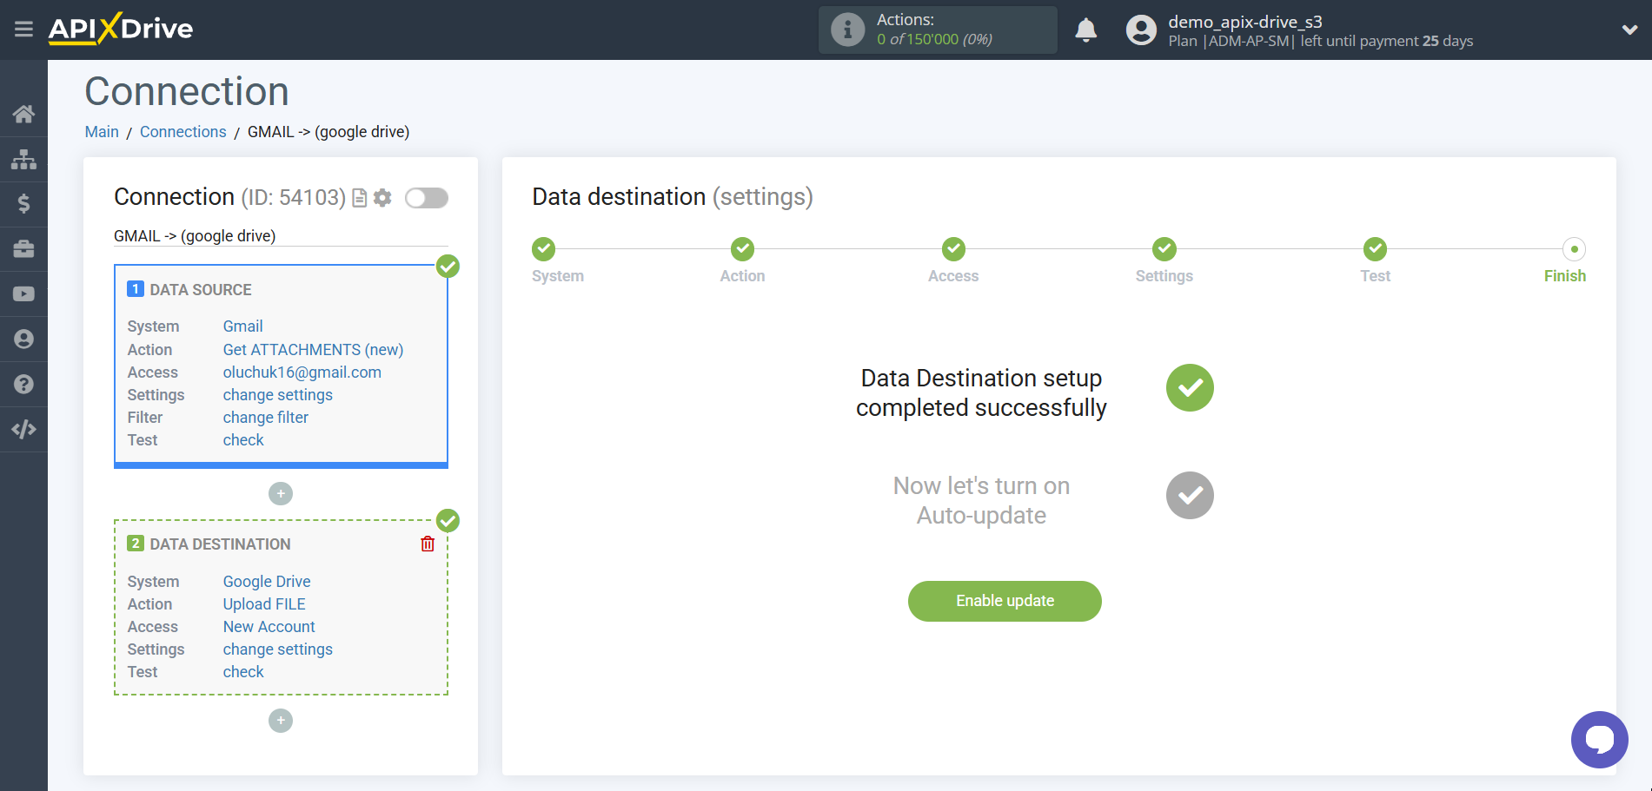
Task: Open the help question mark icon
Action: coord(23,385)
